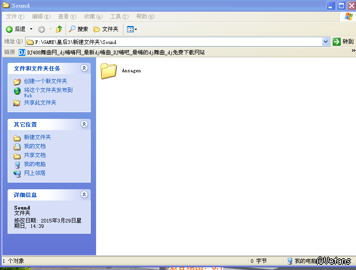
Task: Click the Back (后退) arrow button
Action: click(15, 29)
